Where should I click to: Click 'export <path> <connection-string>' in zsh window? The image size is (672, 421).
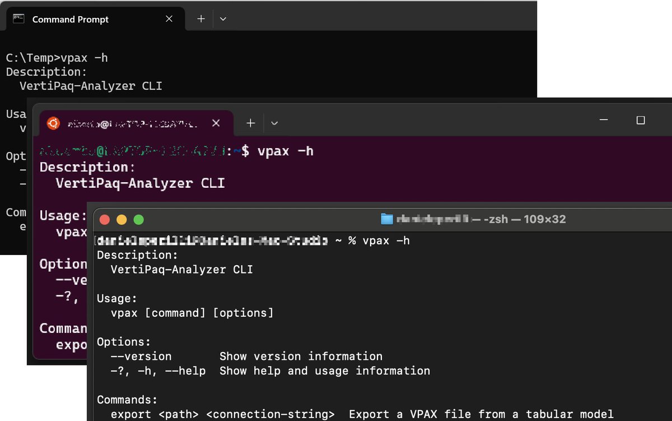click(x=223, y=414)
